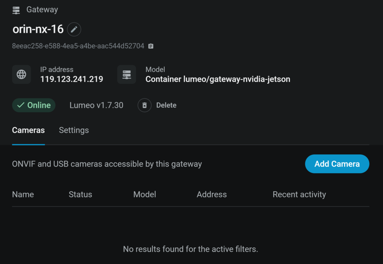Click the Gateway header icon

point(16,10)
